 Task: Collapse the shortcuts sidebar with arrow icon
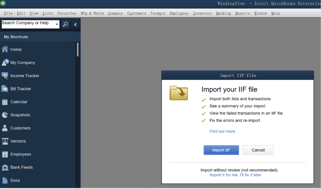coord(75,24)
